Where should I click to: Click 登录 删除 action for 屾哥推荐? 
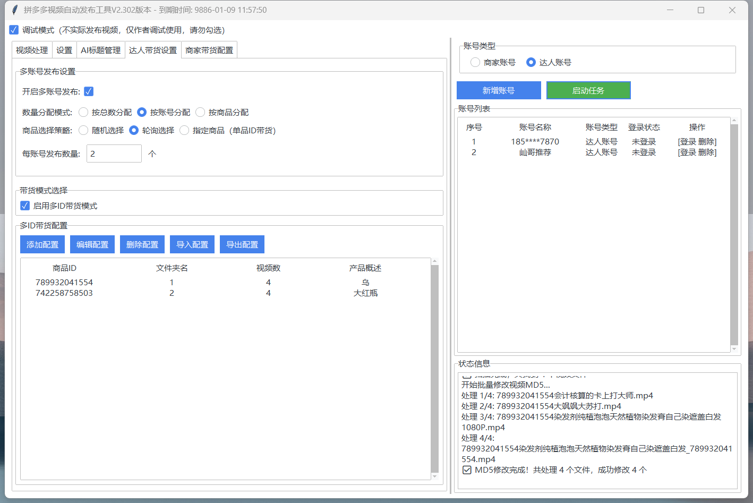697,152
